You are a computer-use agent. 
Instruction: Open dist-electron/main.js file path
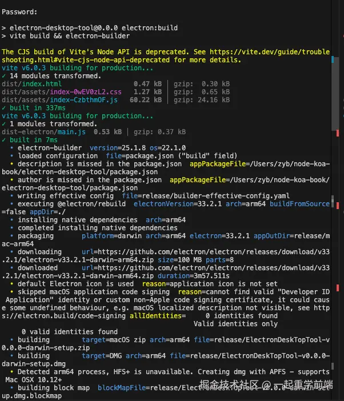[x=44, y=132]
